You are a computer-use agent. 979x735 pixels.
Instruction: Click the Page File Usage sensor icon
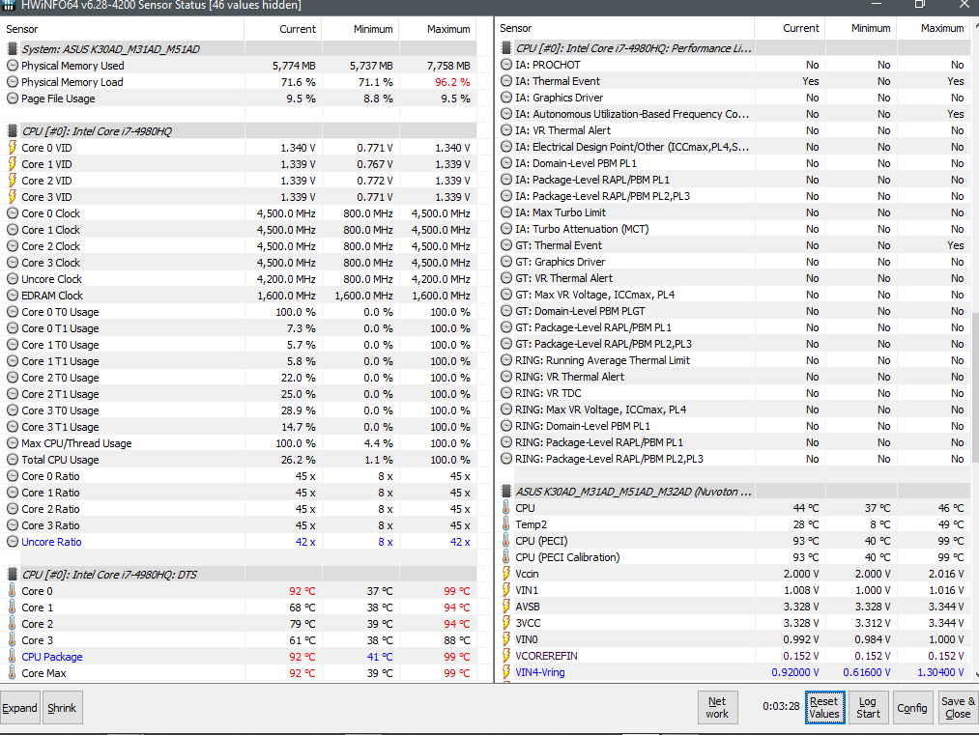[12, 99]
